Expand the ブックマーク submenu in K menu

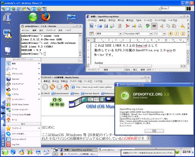point(23,128)
